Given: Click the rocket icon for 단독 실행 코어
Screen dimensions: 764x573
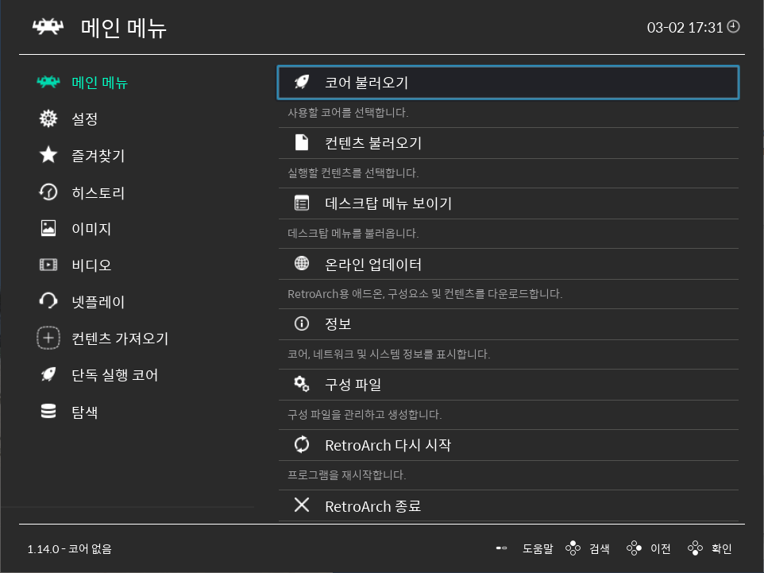Looking at the screenshot, I should pyautogui.click(x=48, y=374).
